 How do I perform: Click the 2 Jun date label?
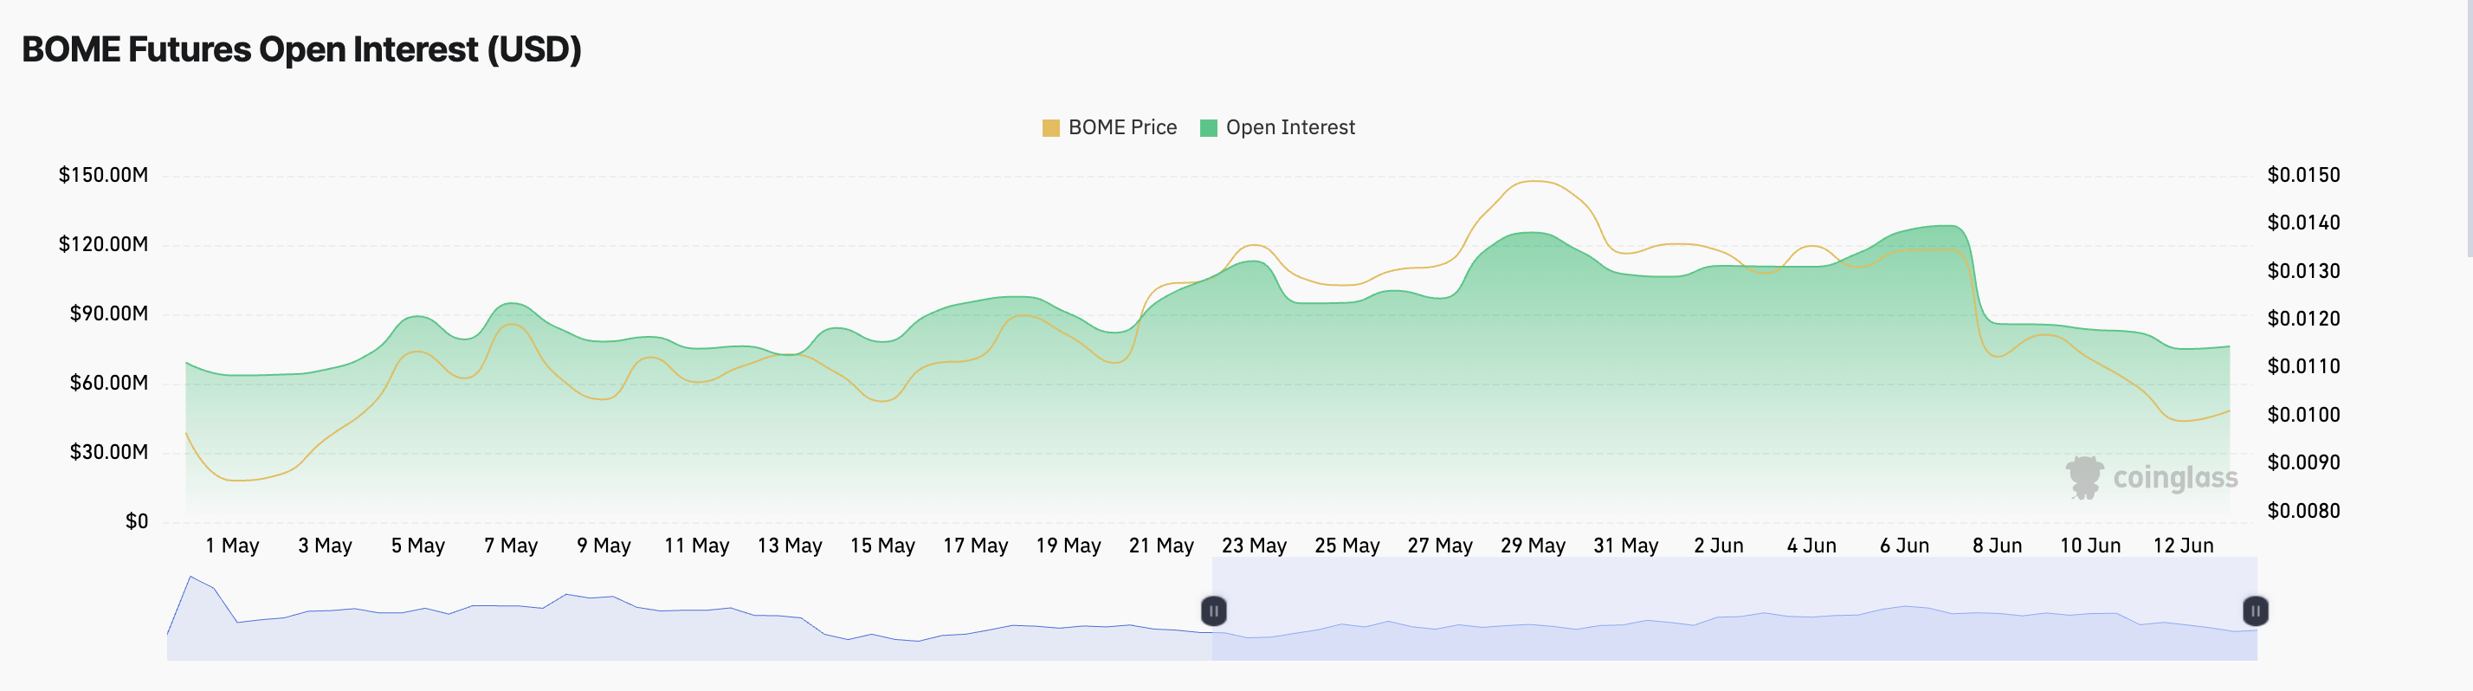(x=1720, y=546)
